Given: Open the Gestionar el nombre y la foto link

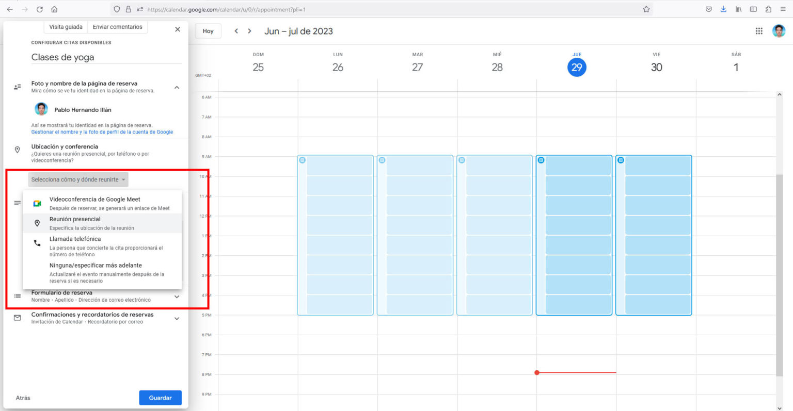Looking at the screenshot, I should 102,131.
